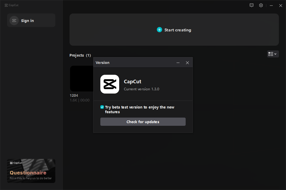Minimize the Version dialog
Viewport: 286px width, 190px height.
click(178, 63)
